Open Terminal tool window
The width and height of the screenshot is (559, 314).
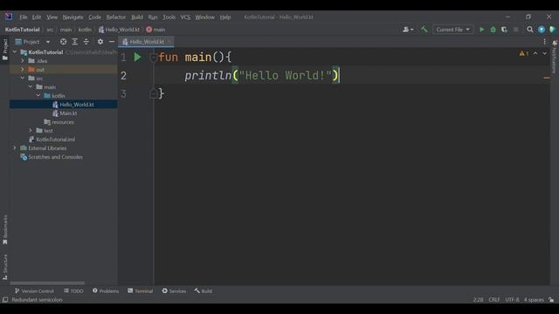tap(140, 290)
